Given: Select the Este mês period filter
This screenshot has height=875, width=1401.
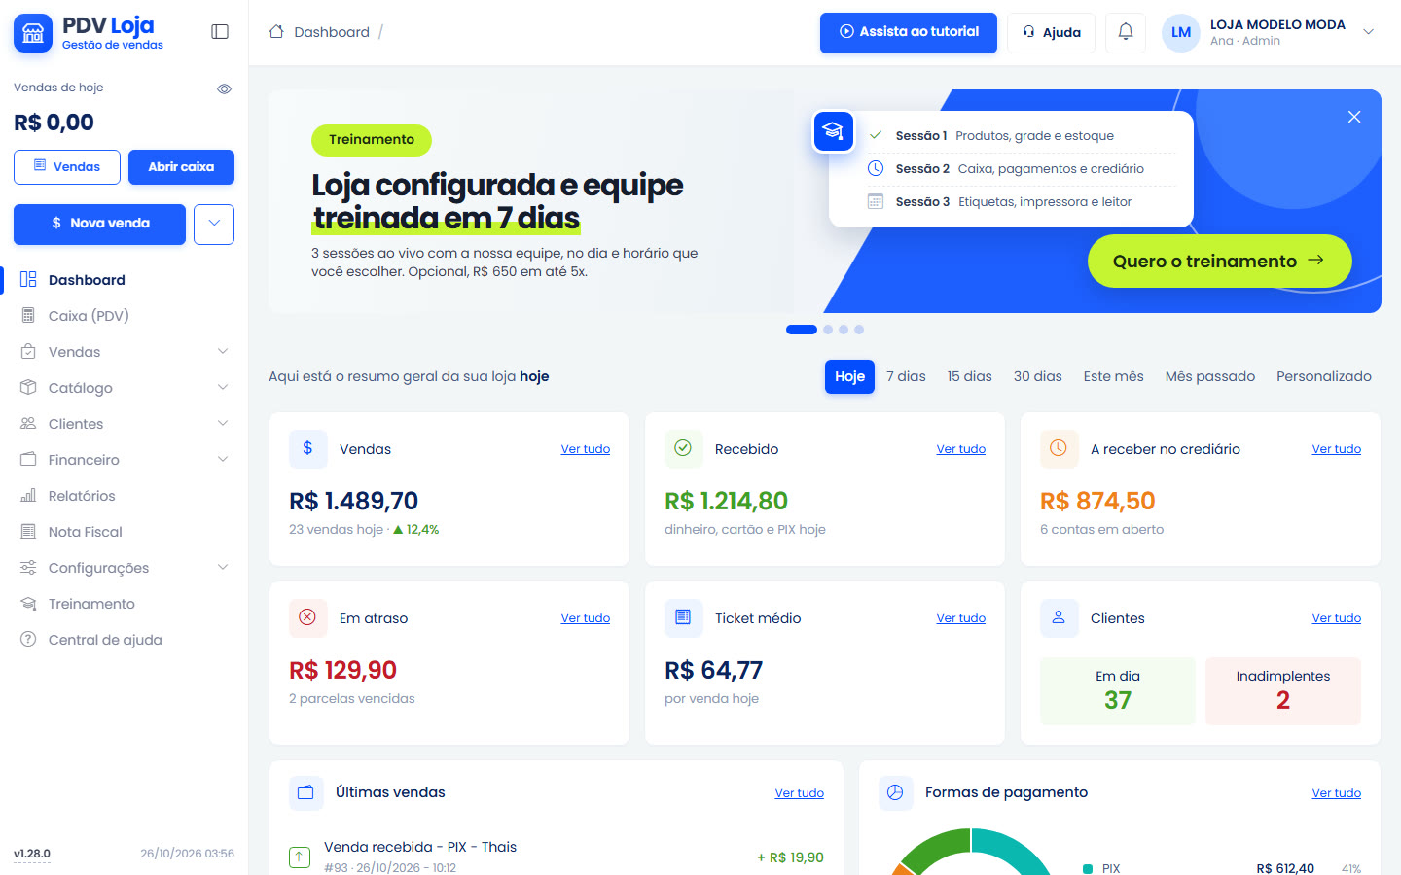Looking at the screenshot, I should click(x=1114, y=376).
